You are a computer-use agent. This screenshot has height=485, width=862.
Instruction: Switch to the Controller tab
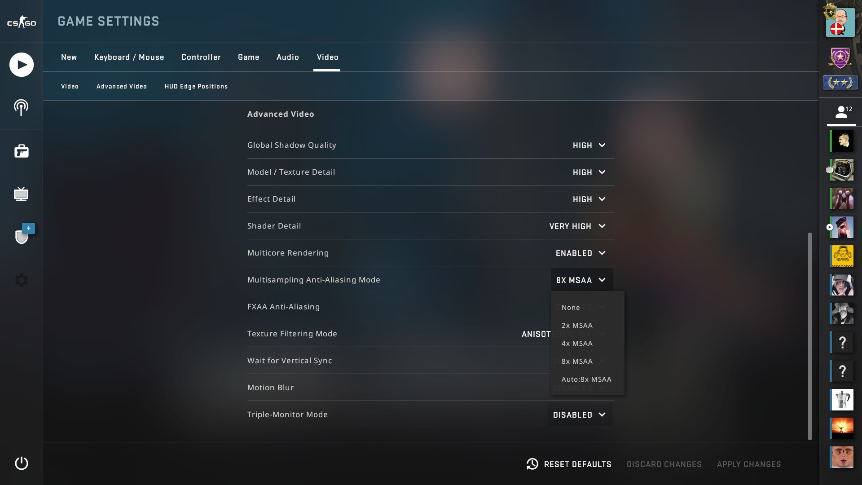201,57
